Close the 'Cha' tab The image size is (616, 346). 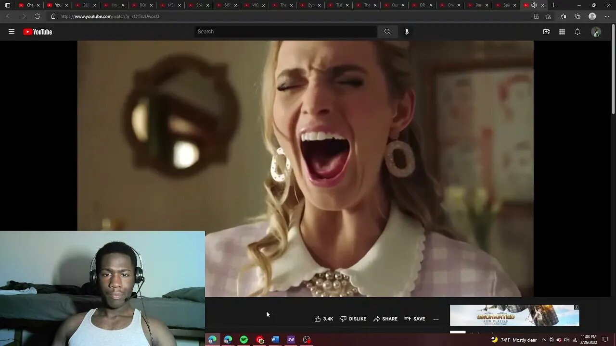(39, 5)
